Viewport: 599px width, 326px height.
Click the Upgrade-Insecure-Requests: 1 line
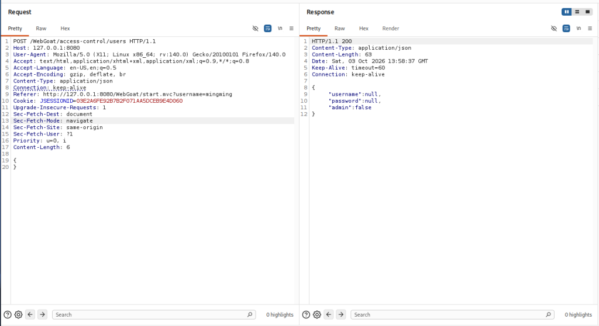[60, 107]
